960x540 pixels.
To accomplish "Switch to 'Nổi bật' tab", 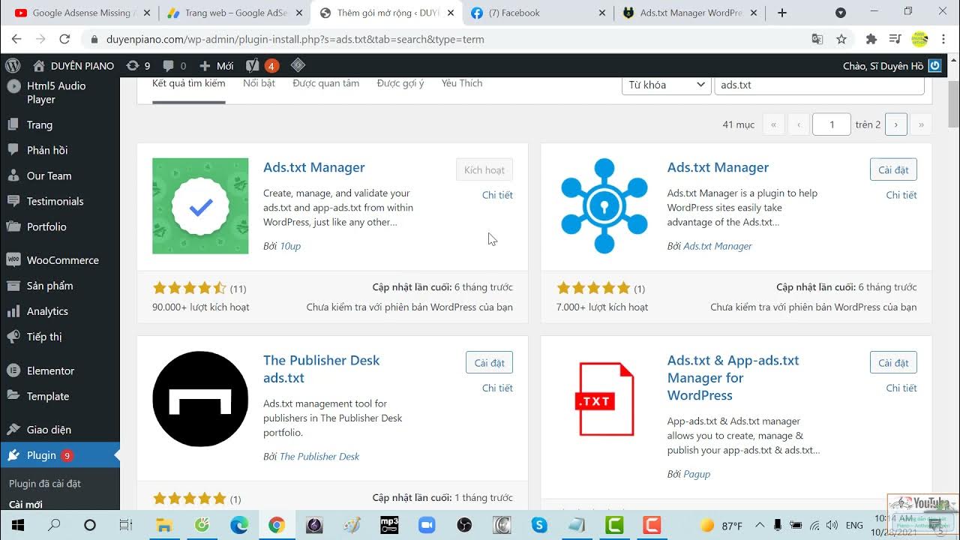I will (x=259, y=84).
